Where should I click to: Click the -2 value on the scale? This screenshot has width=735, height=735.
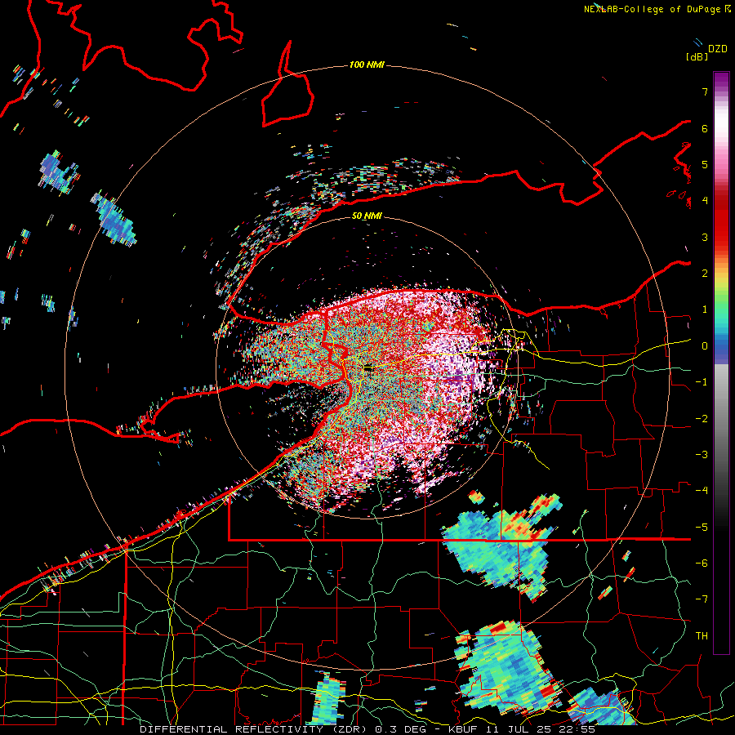coord(702,419)
